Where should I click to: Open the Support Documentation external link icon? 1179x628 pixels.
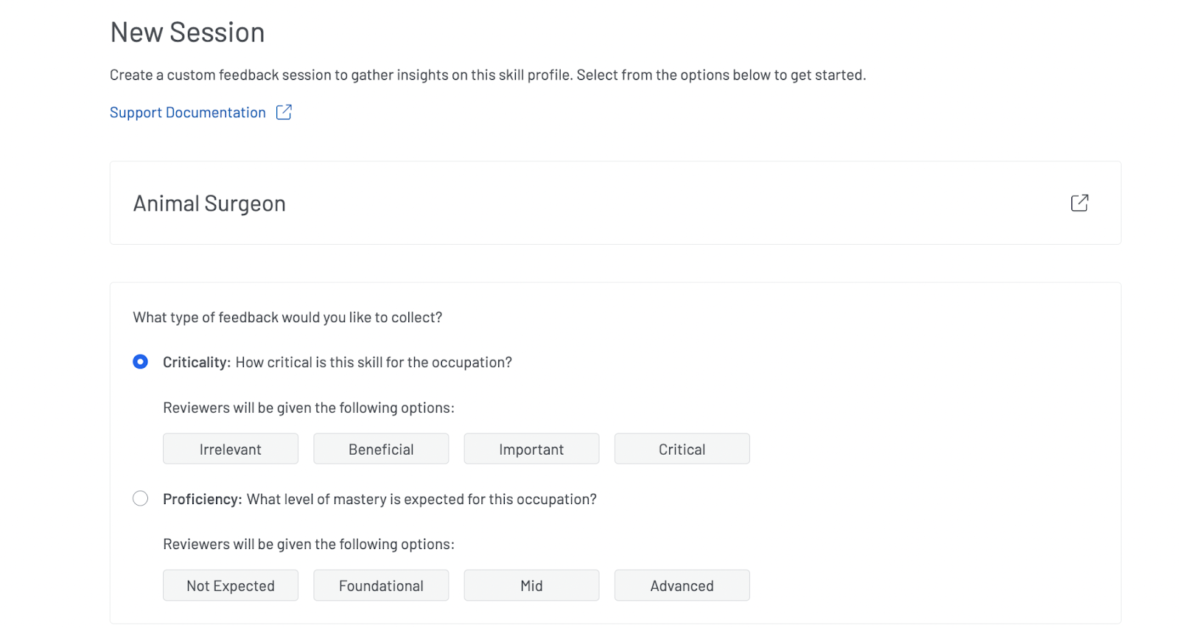[x=284, y=111]
